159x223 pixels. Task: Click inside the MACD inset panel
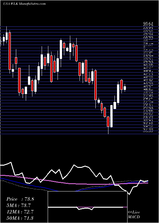click(x=87, y=207)
